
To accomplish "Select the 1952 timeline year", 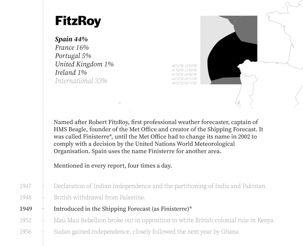I will 25,220.
